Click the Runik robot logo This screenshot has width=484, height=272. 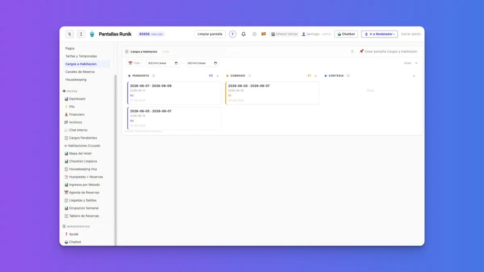click(92, 34)
